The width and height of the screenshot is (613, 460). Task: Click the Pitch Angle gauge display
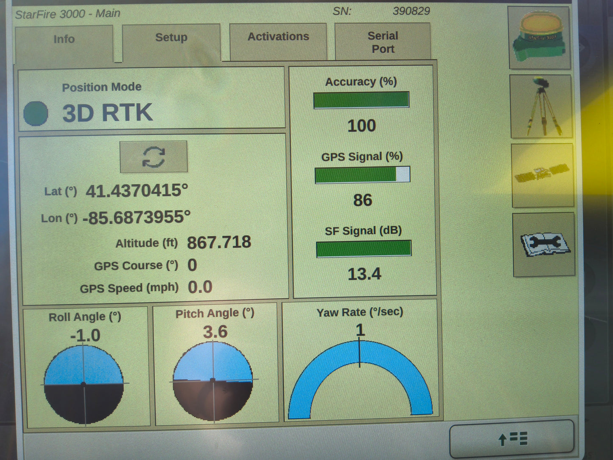click(213, 380)
